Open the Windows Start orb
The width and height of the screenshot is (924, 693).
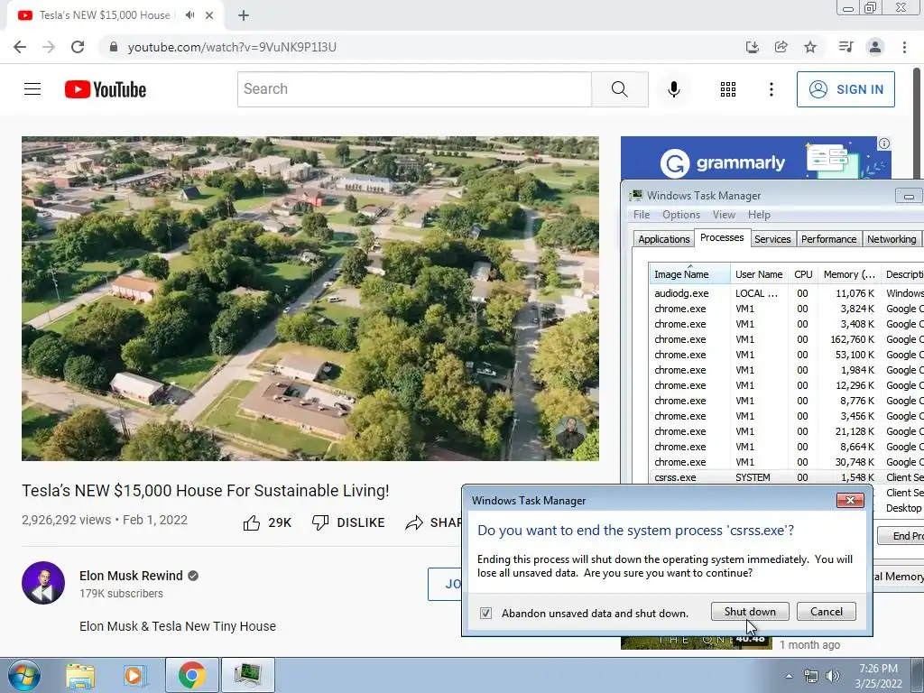click(x=24, y=675)
